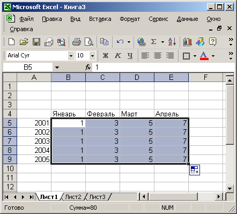Viewport: 237px width, 214px height.
Task: Click the Excel document icon in menu bar
Action: coord(11,19)
